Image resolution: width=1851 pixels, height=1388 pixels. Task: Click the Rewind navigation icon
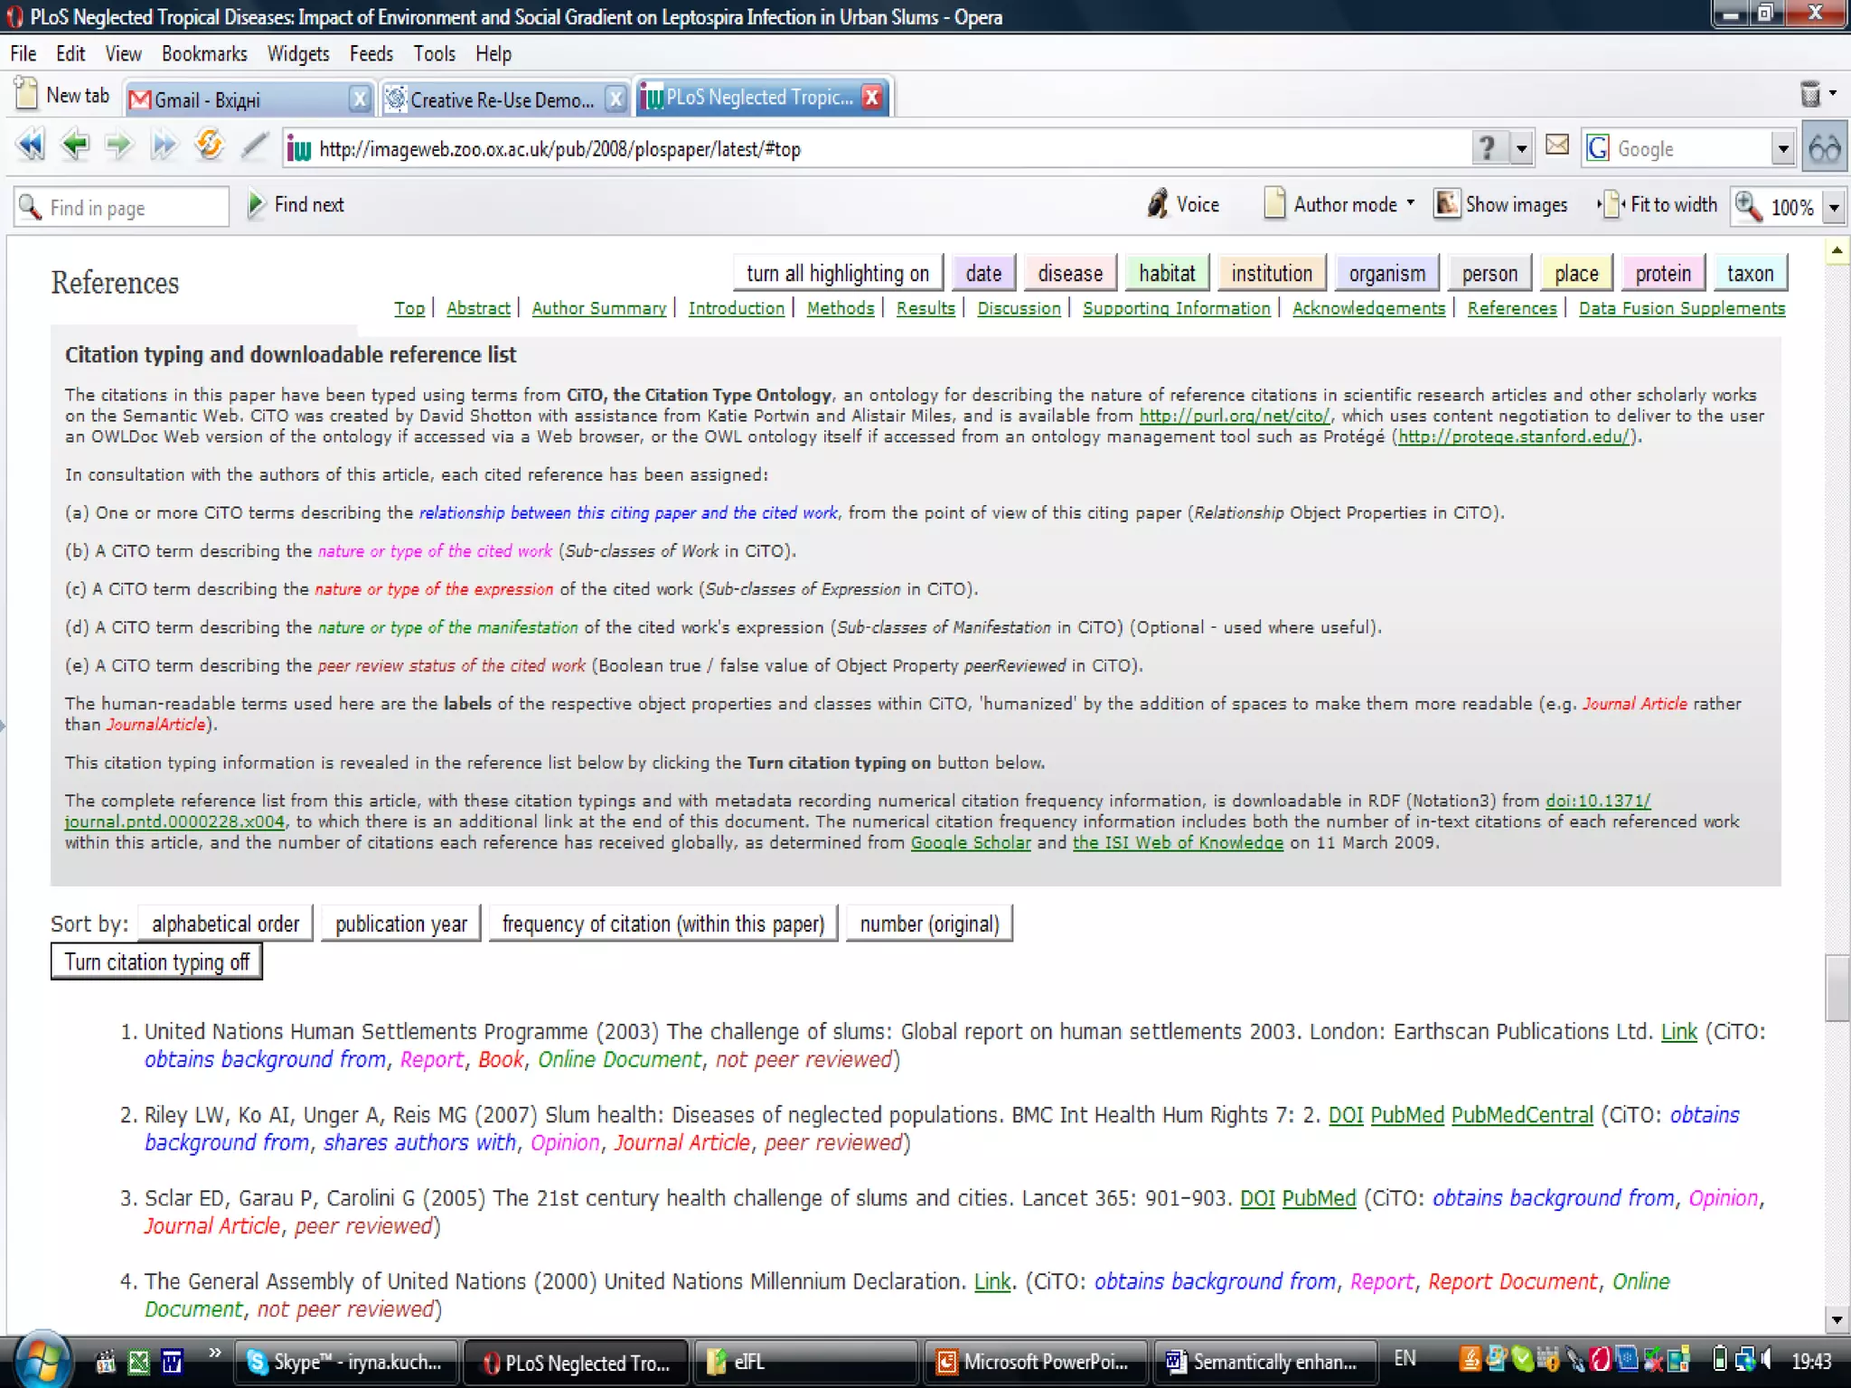30,145
